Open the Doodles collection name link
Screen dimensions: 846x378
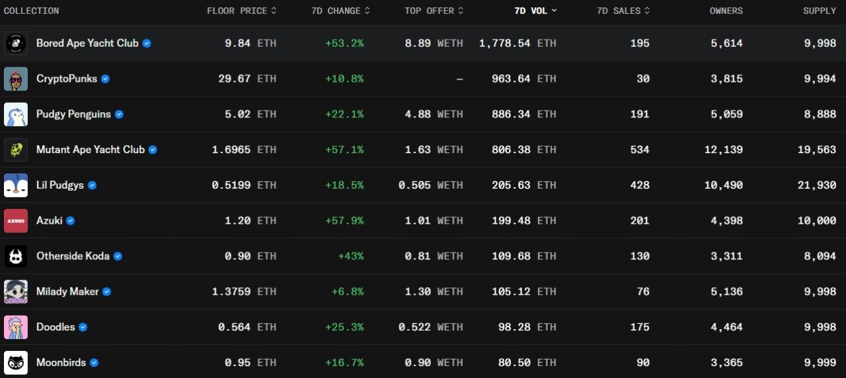coord(56,327)
